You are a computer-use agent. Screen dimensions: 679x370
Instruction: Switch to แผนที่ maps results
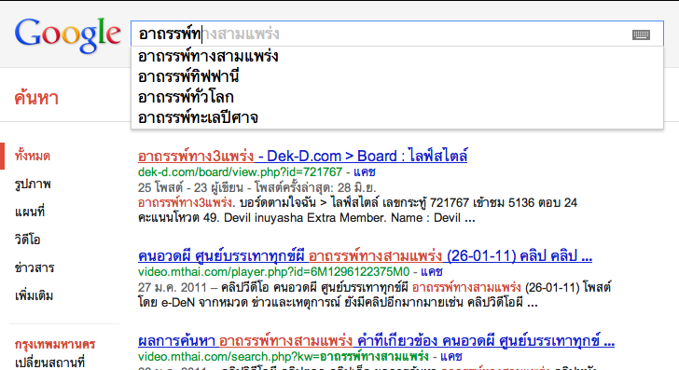tap(30, 212)
